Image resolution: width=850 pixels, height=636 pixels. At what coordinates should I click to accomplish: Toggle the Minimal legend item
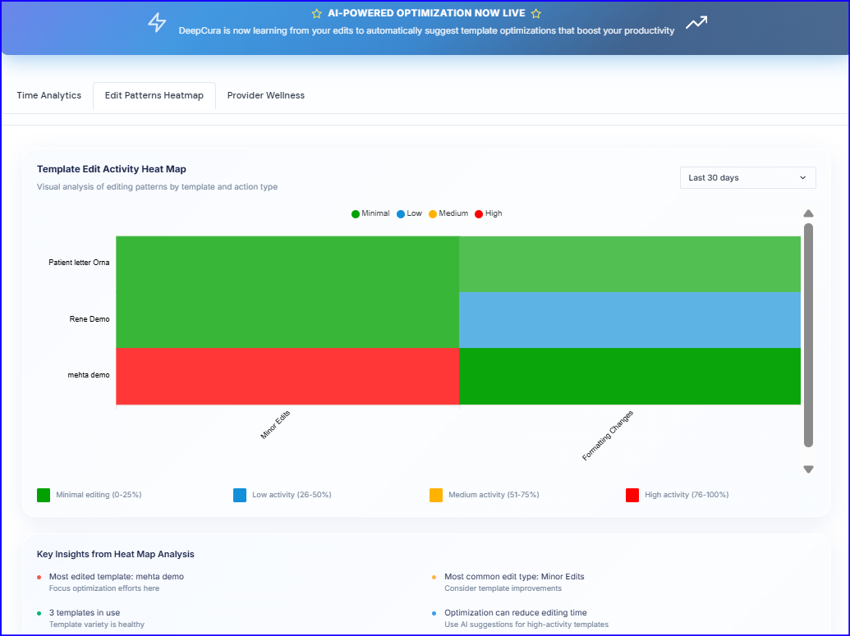point(370,213)
